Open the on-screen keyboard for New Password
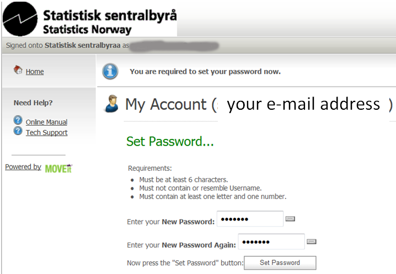The width and height of the screenshot is (396, 274). (x=290, y=219)
